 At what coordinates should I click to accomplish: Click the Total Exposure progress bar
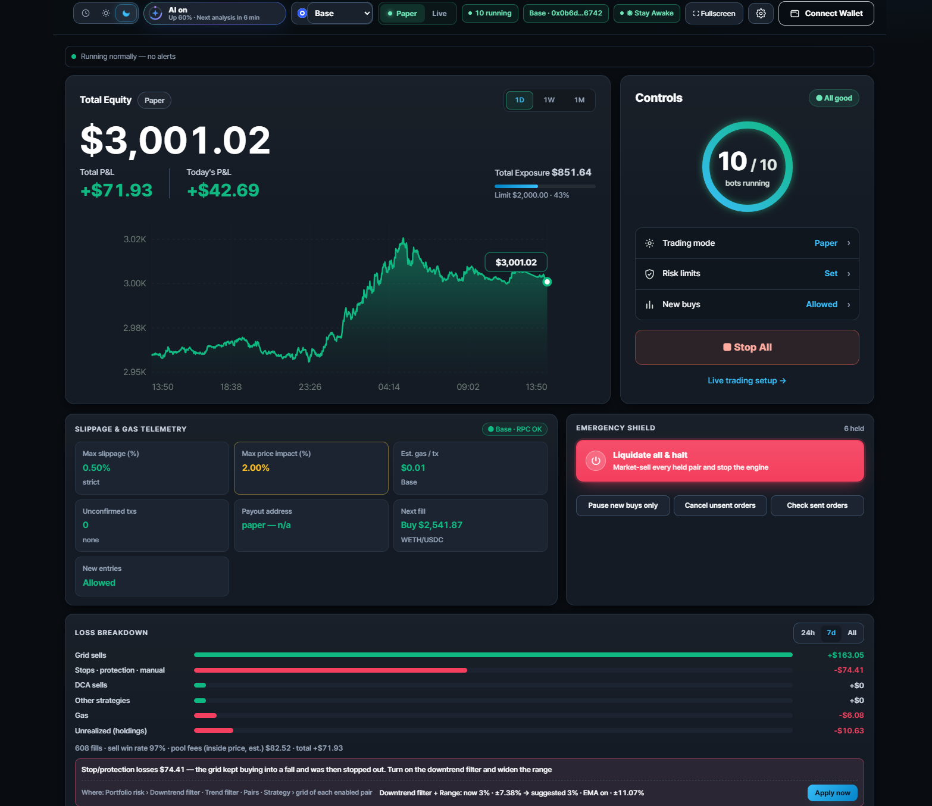pyautogui.click(x=545, y=186)
